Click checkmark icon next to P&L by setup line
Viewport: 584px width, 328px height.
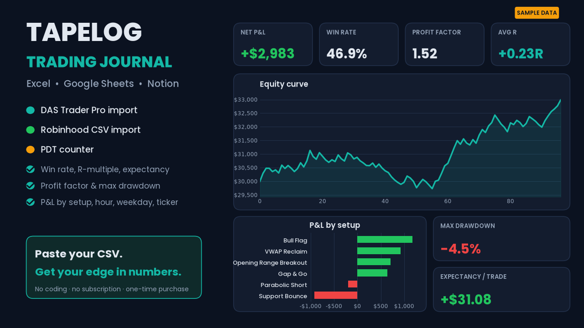click(x=31, y=202)
